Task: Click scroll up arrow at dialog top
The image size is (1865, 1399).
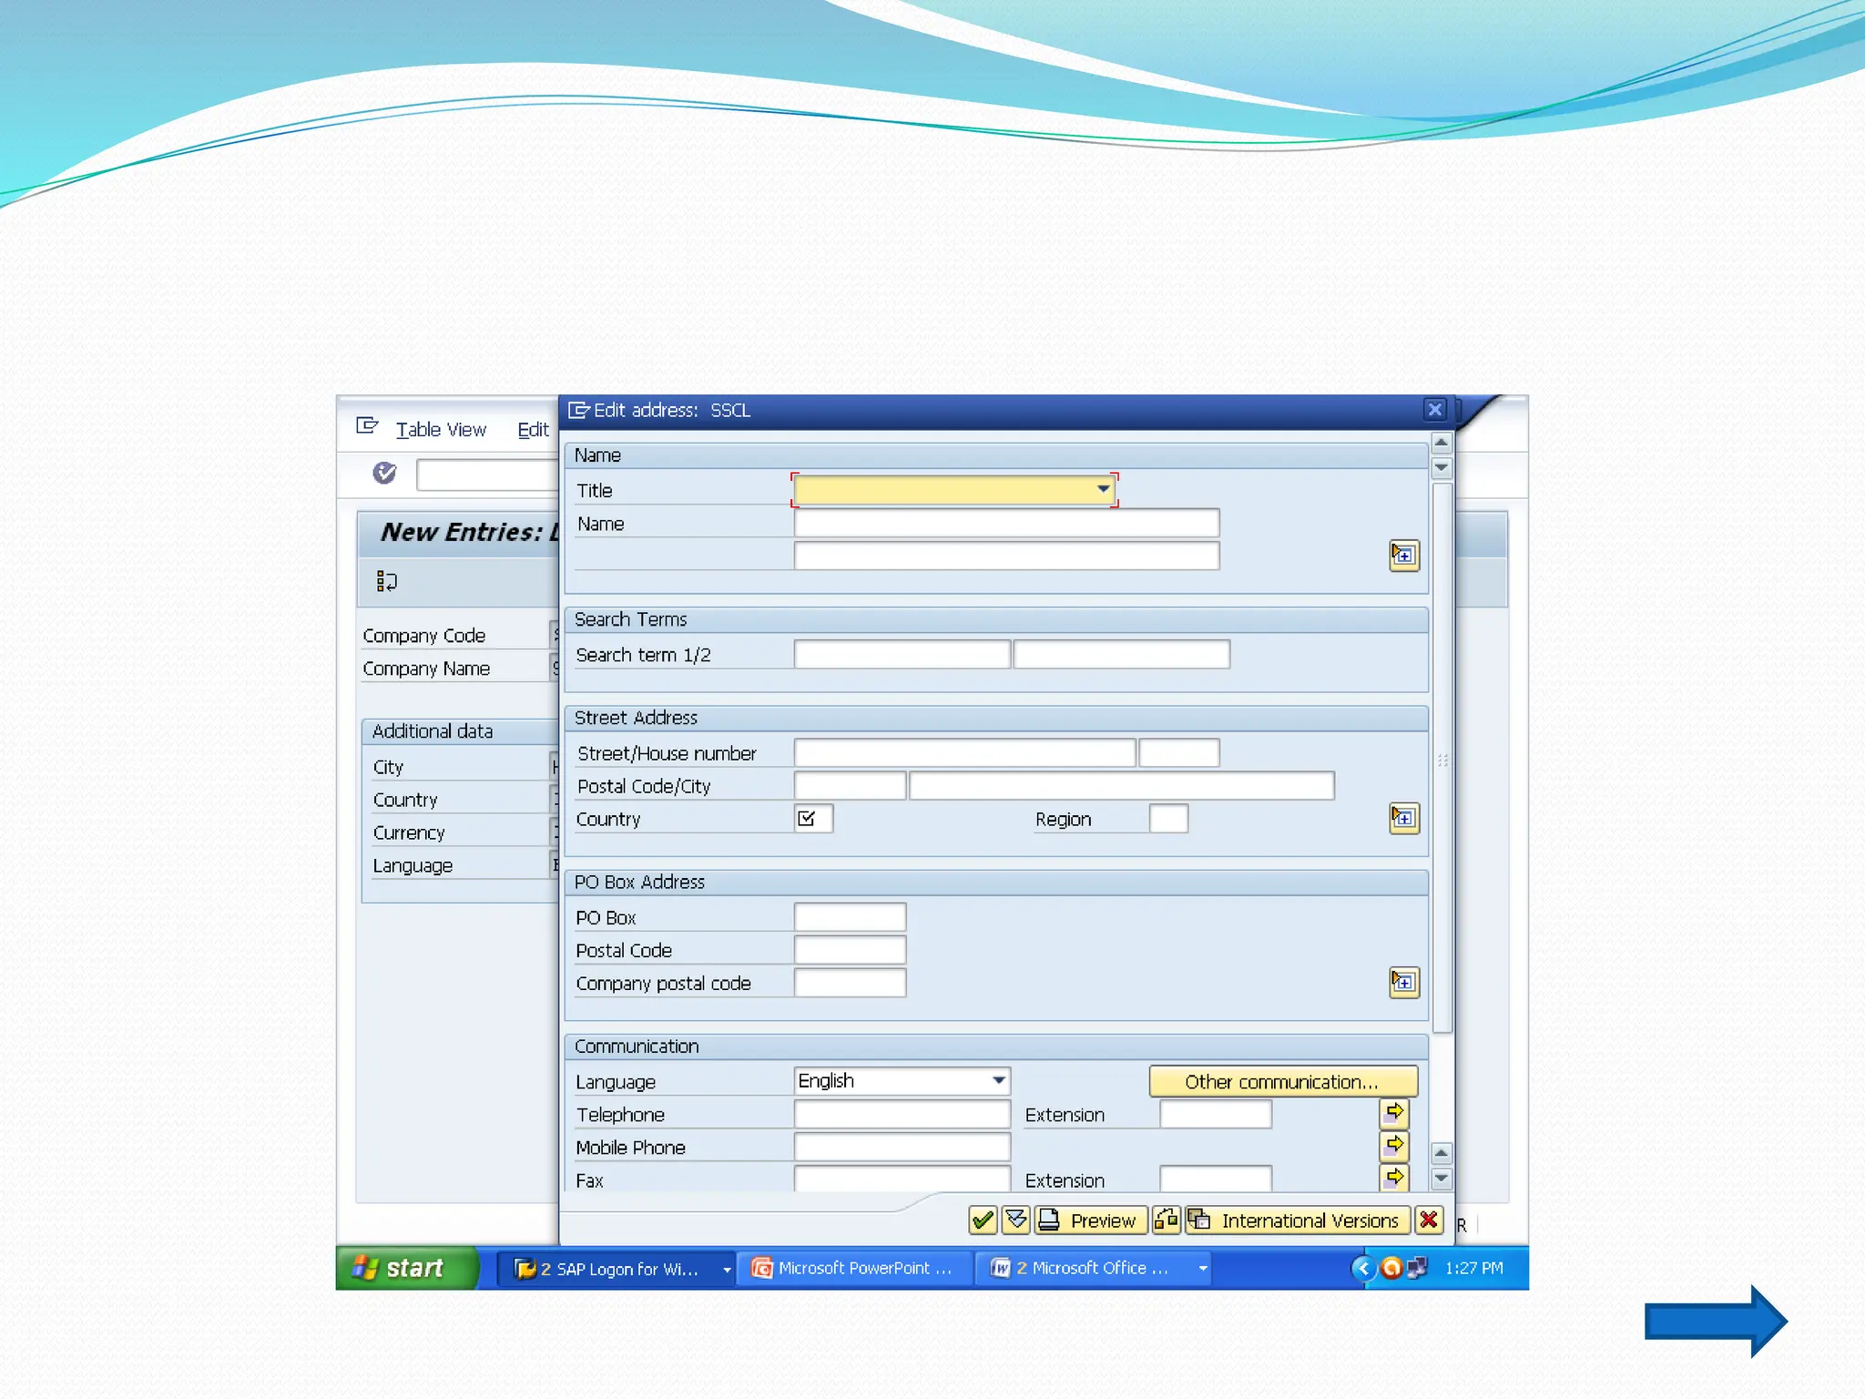Action: 1442,443
